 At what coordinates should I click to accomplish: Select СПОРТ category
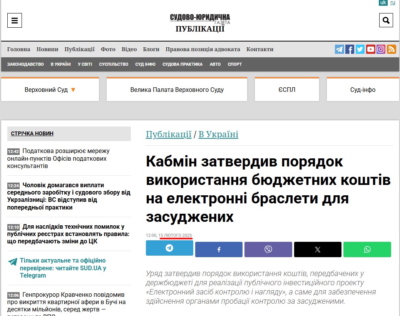tap(235, 64)
